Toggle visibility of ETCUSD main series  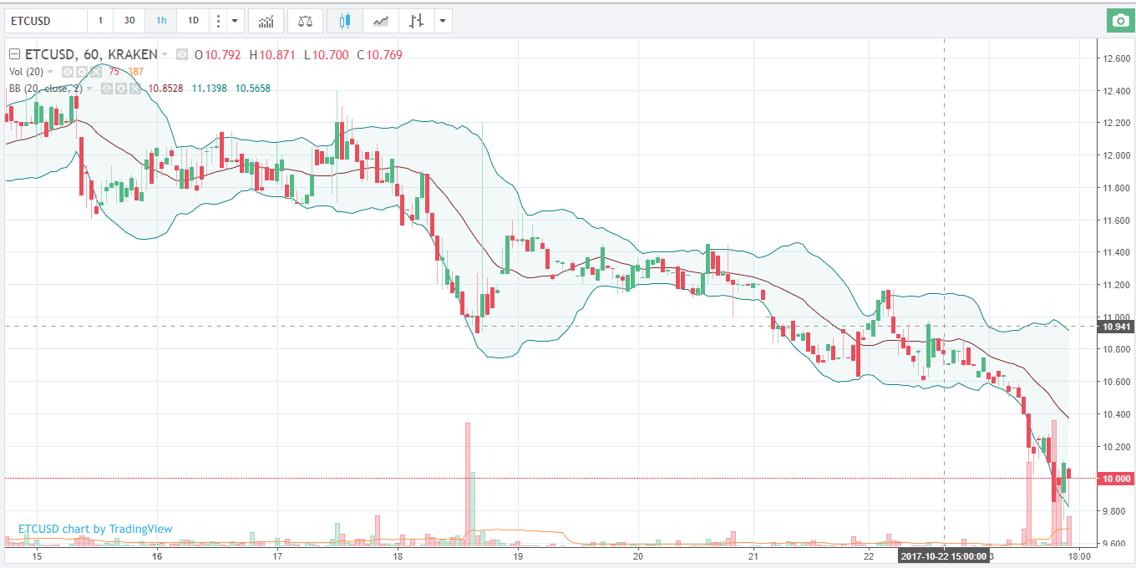click(182, 55)
